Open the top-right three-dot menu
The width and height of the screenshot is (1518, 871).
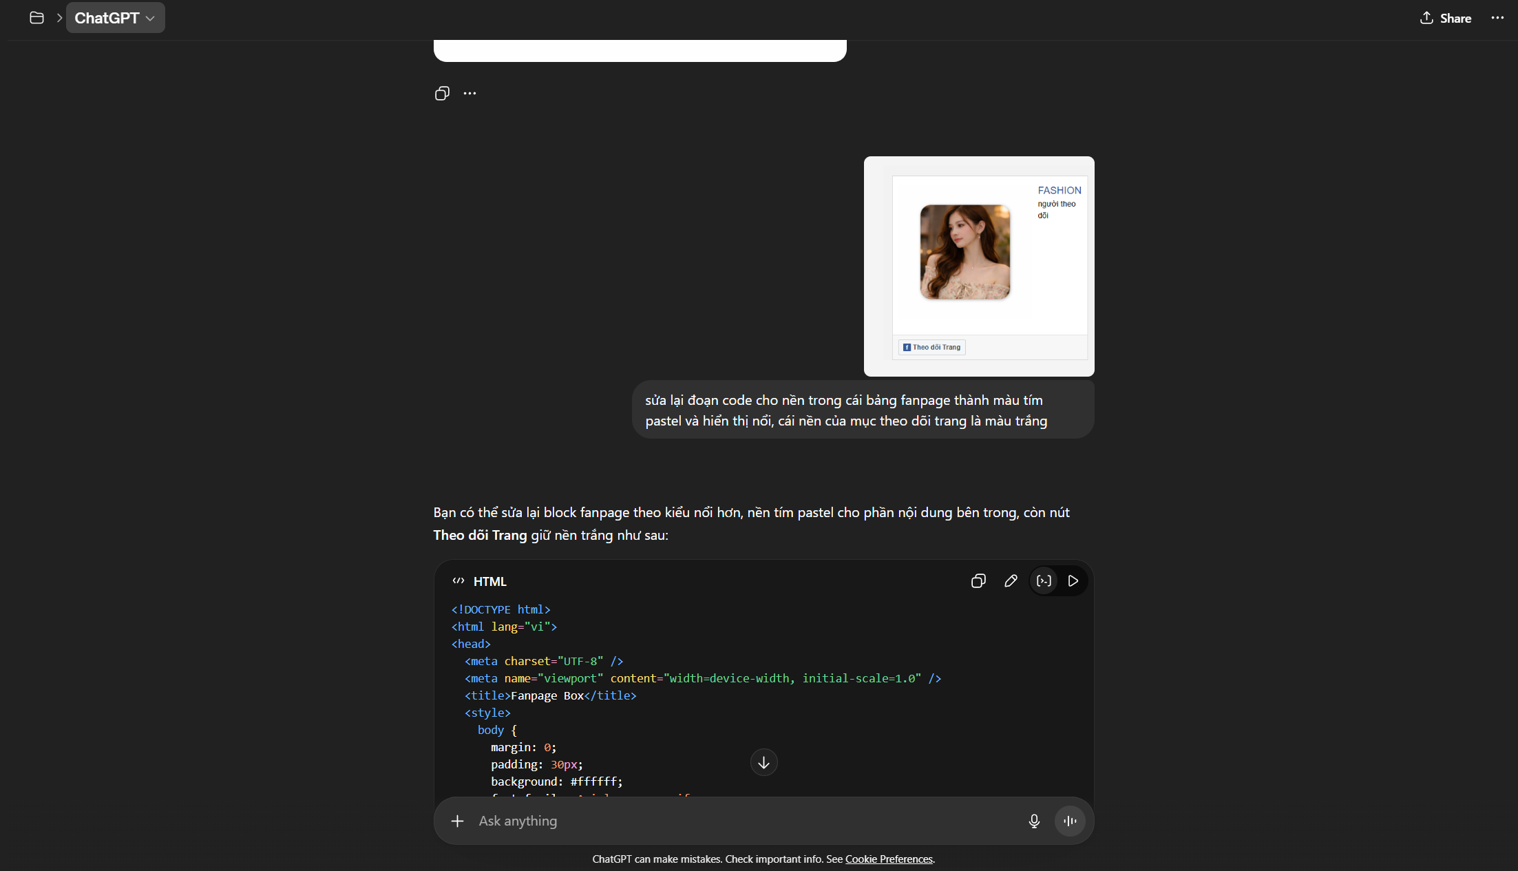[1497, 18]
